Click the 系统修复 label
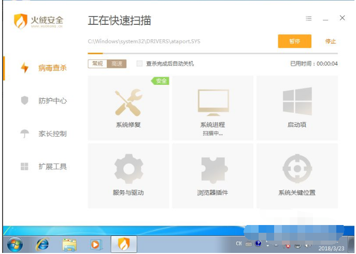The image size is (356, 254). pos(129,125)
